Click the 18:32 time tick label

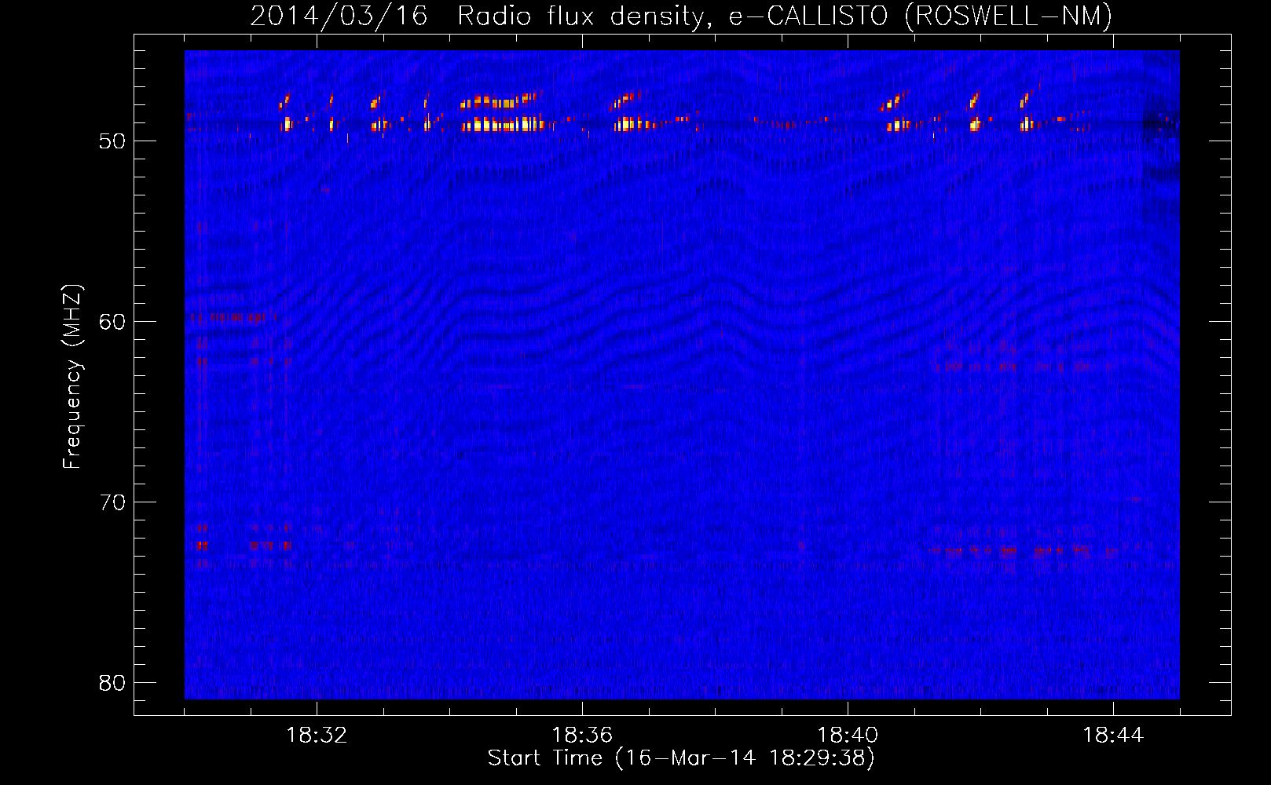(317, 735)
